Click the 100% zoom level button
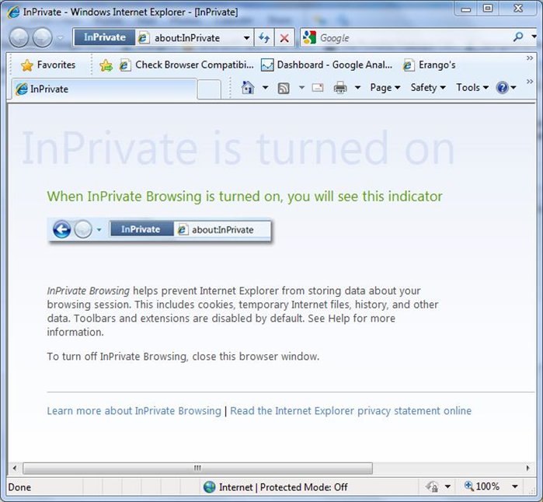Screen dimensions: 543x502 click(482, 486)
